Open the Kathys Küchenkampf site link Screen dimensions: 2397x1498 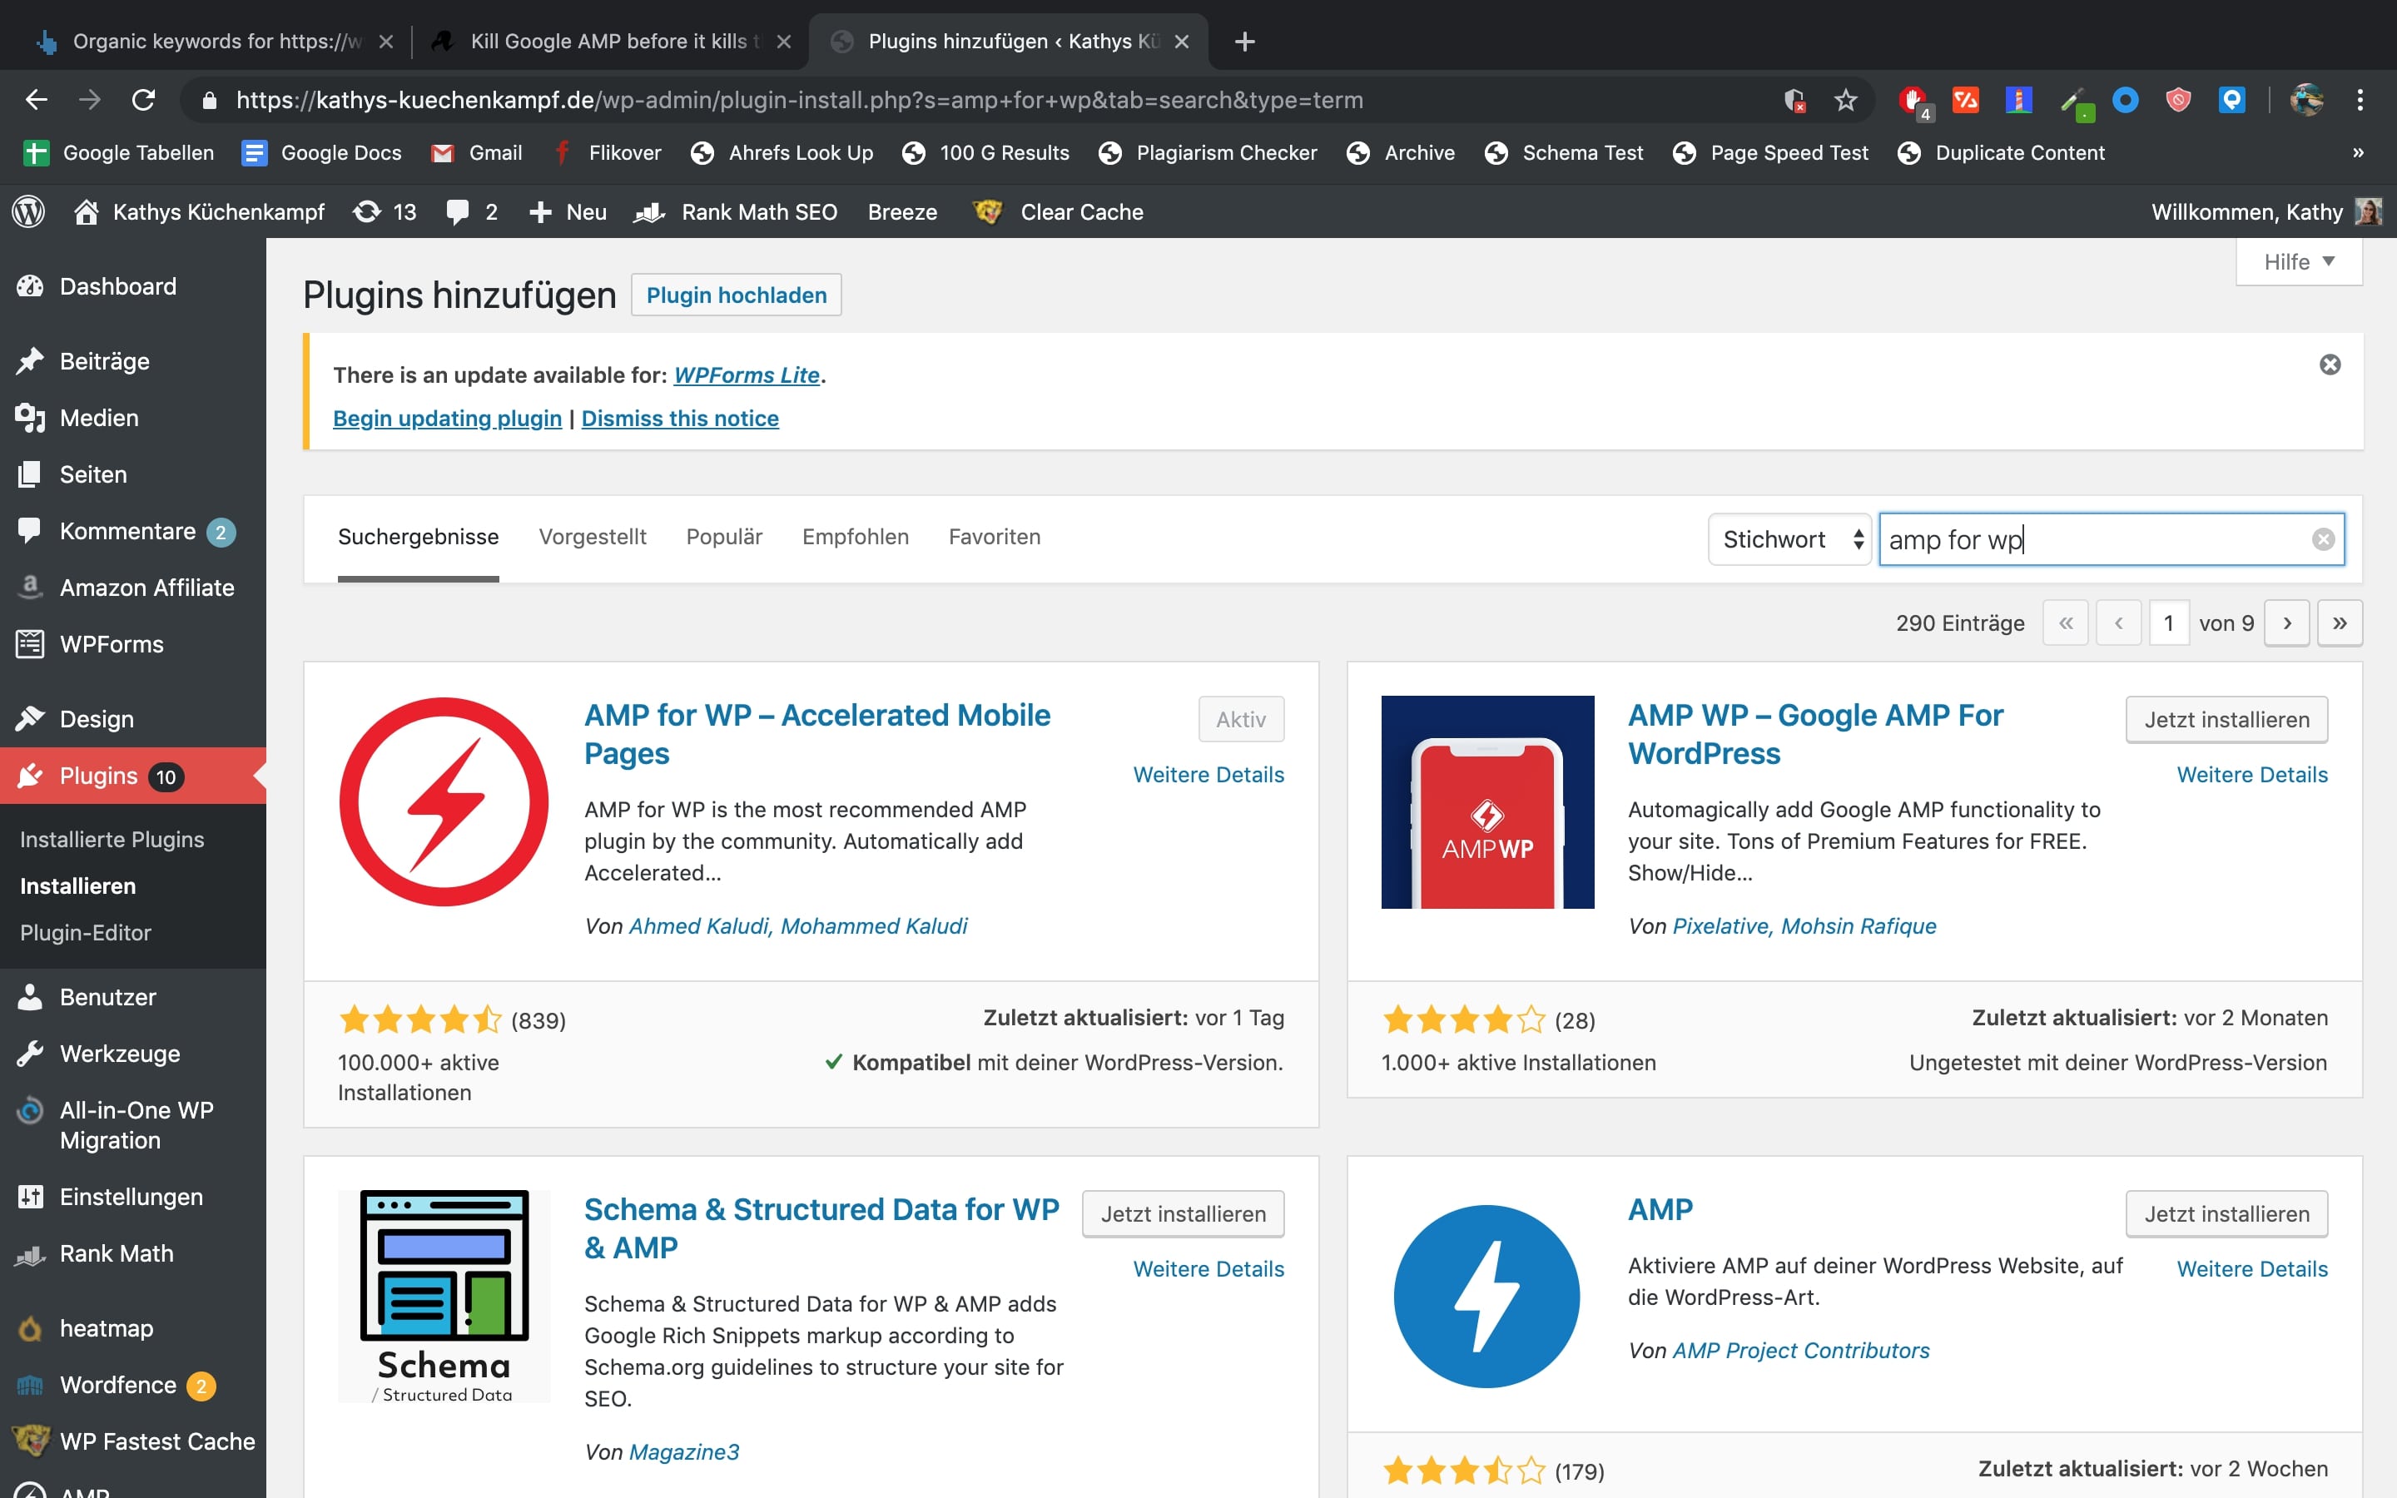tap(200, 211)
